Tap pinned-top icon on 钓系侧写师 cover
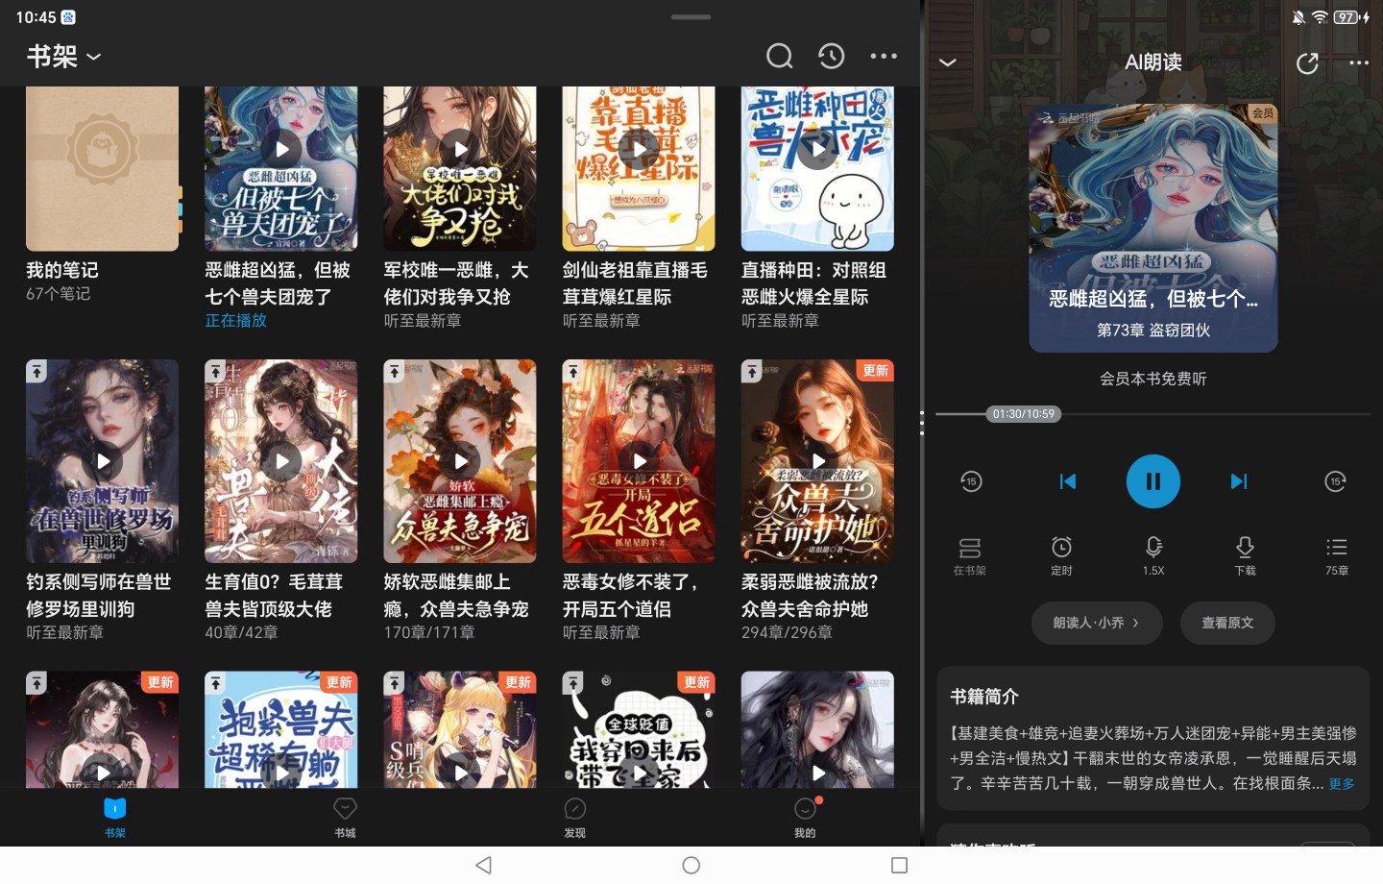 click(x=36, y=371)
